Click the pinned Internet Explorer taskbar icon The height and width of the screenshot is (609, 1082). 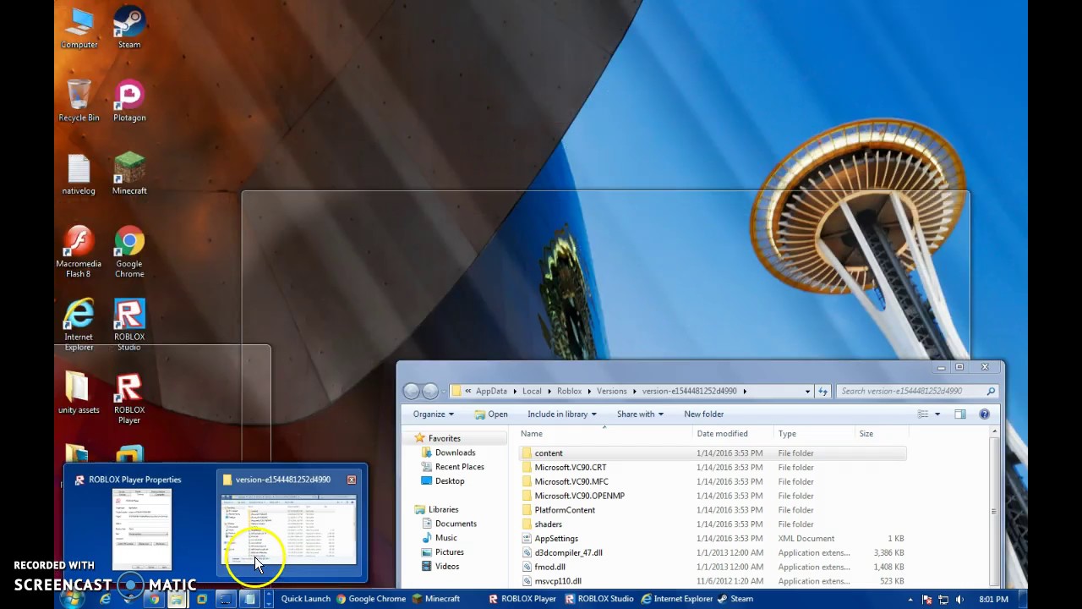point(105,599)
